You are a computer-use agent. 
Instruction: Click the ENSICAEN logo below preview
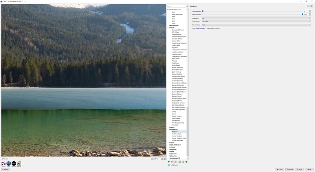point(19,164)
